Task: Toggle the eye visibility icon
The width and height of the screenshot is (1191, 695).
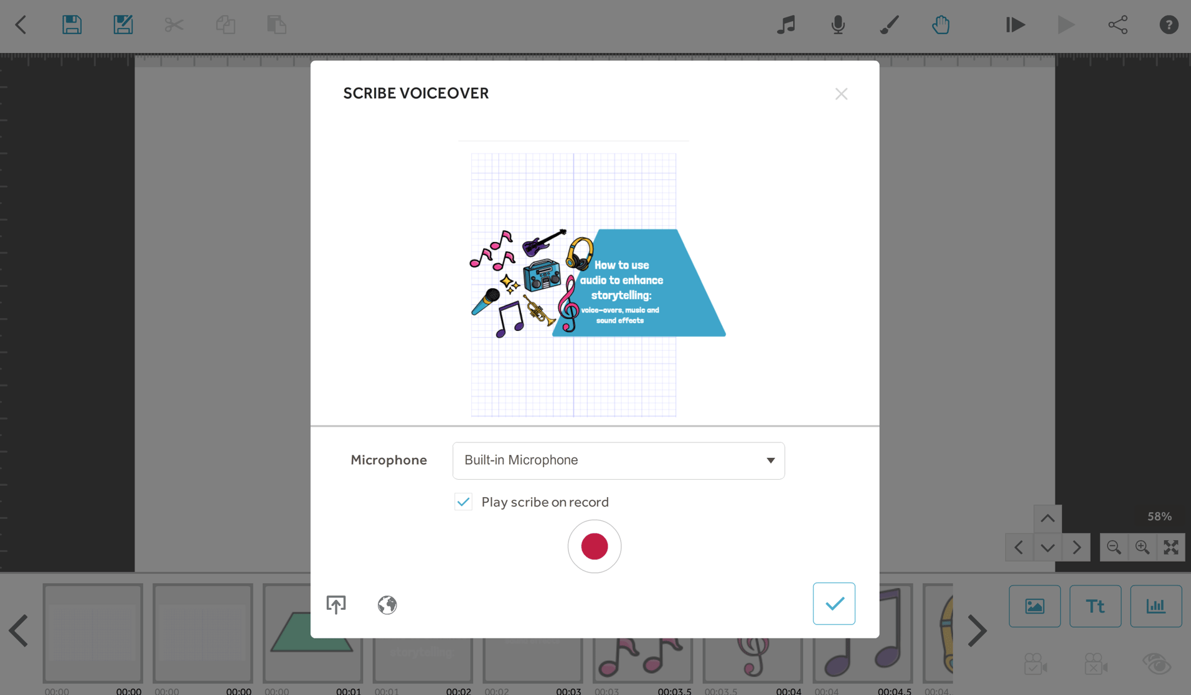Action: click(x=1156, y=664)
